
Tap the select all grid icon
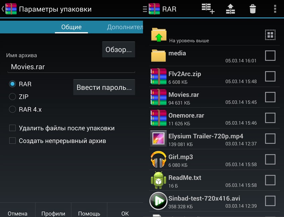[x=270, y=35]
